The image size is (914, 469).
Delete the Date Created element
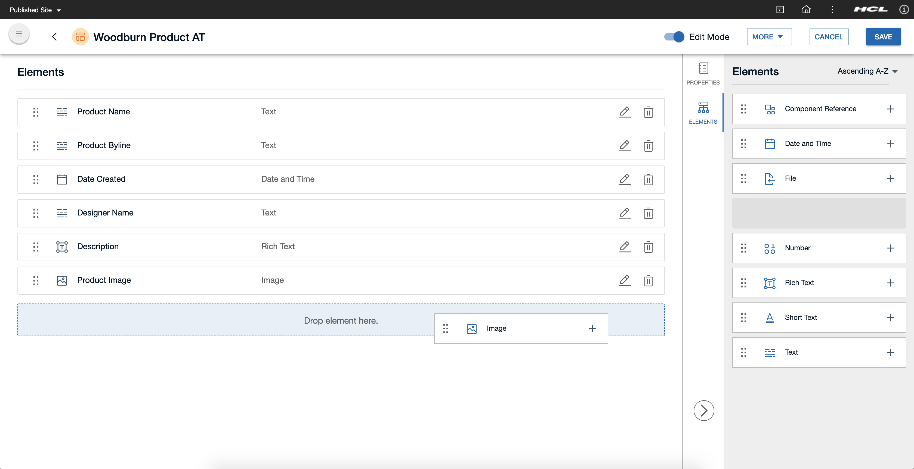tap(648, 179)
